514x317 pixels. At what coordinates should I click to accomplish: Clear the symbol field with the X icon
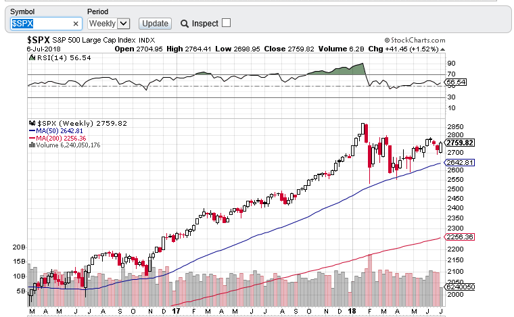[76, 24]
